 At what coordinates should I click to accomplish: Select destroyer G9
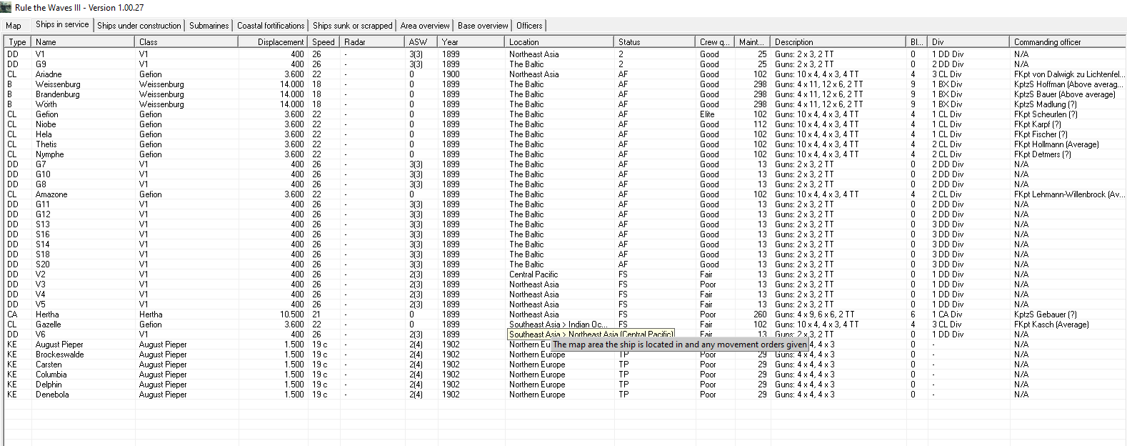(41, 64)
